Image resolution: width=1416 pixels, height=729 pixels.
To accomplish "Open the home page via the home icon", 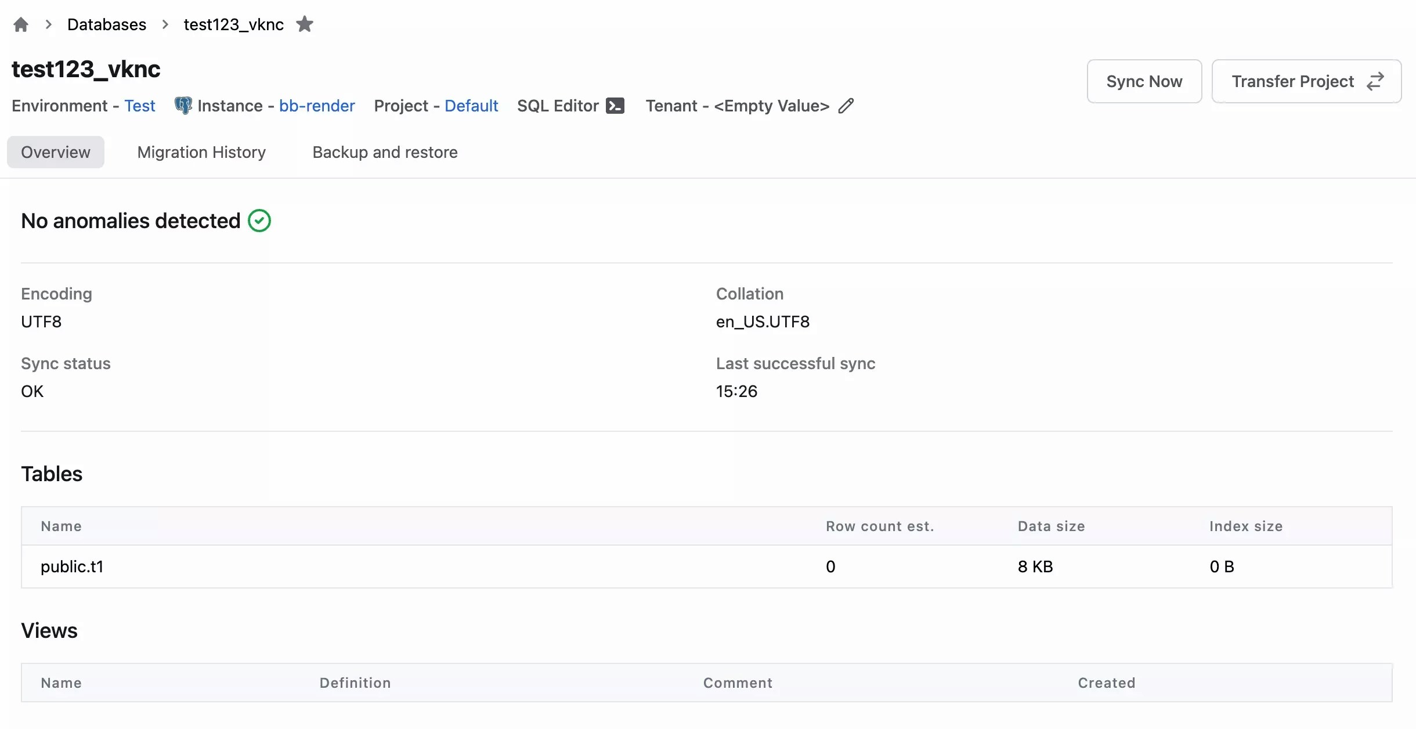I will (x=21, y=24).
